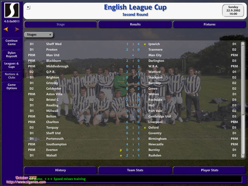Click the forward arrow icon in sidebar
248x186 pixels.
tap(17, 29)
